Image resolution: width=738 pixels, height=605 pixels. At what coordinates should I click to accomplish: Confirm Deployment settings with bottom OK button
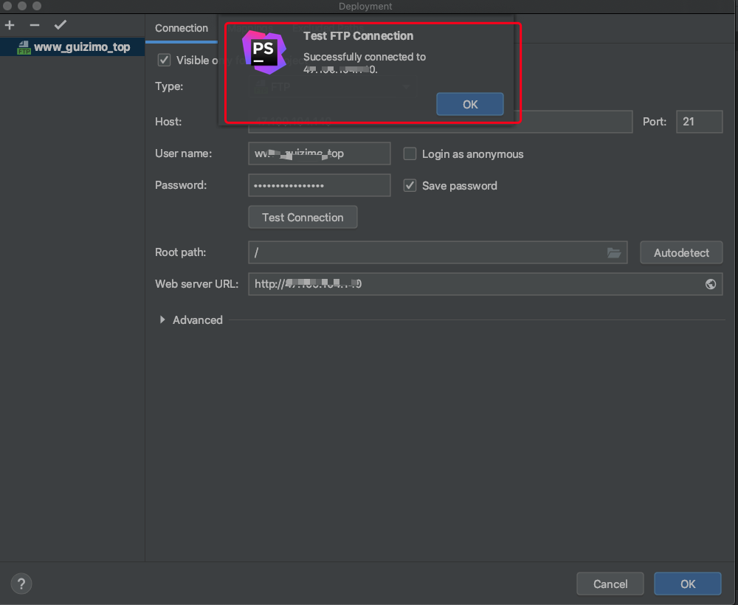(x=688, y=584)
